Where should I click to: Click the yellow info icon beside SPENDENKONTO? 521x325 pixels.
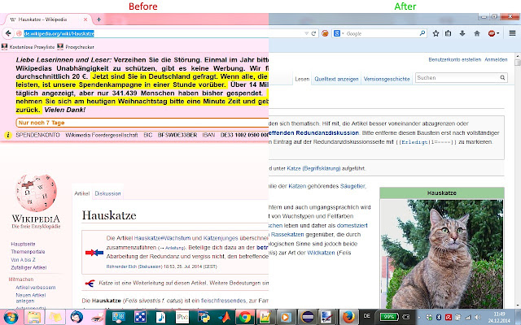(x=8, y=135)
